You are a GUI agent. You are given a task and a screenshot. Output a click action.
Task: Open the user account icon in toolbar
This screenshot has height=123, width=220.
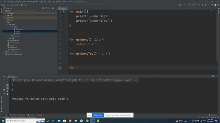click(180, 5)
